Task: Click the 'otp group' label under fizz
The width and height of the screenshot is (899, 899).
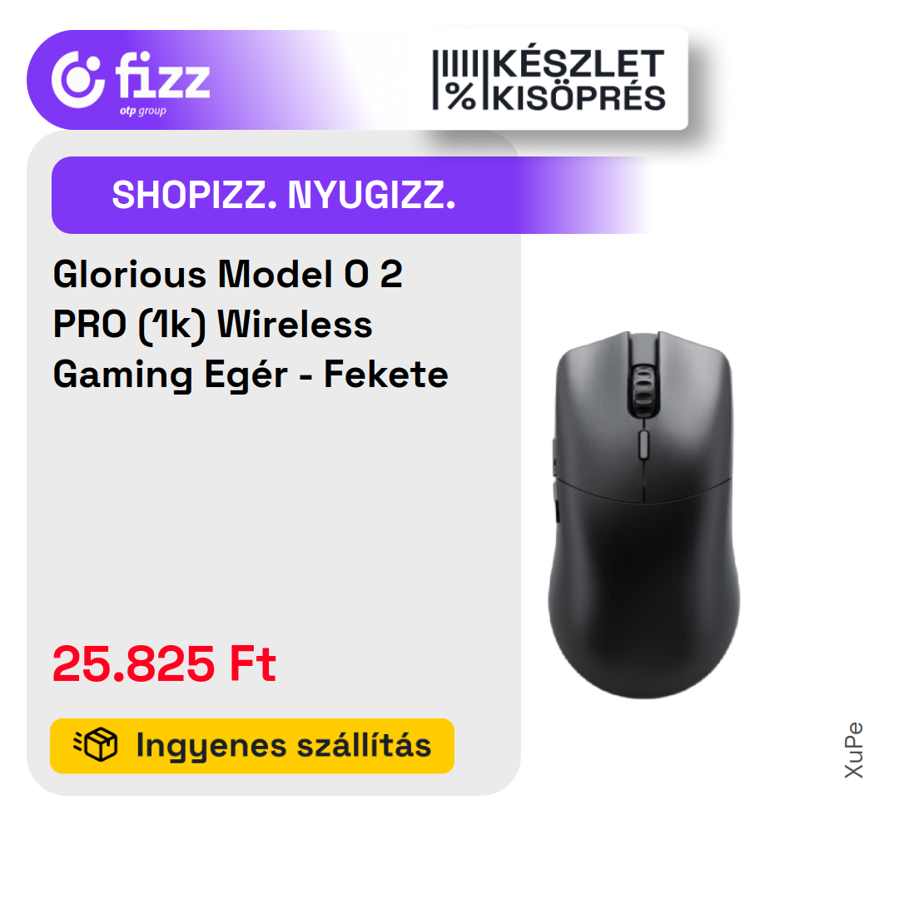Action: 143,112
